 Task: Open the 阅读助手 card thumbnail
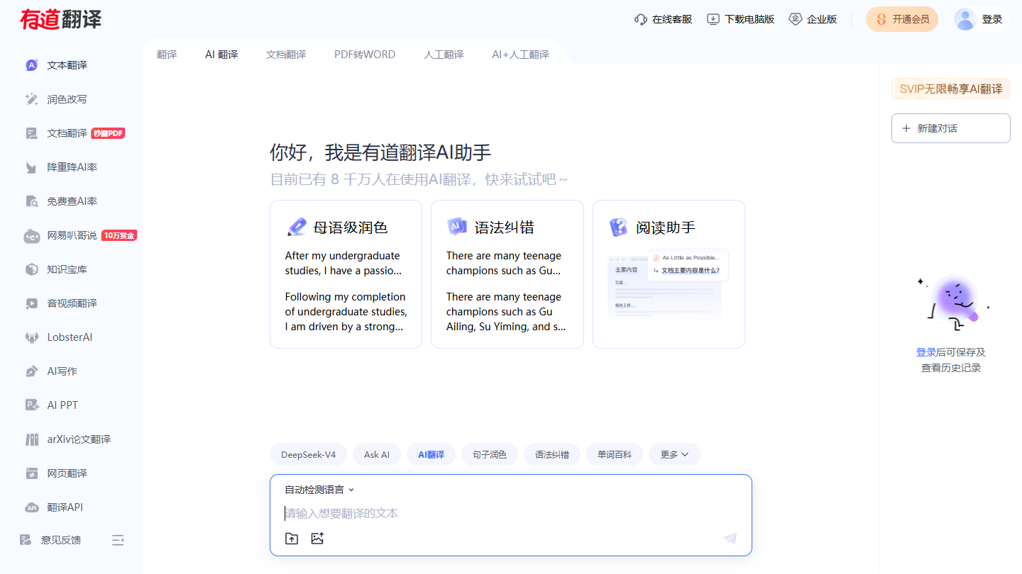669,285
